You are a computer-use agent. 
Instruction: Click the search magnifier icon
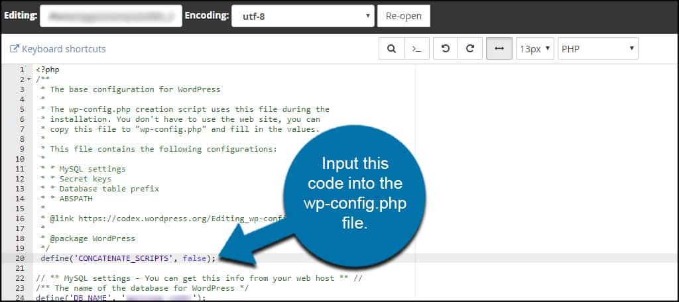(x=391, y=48)
